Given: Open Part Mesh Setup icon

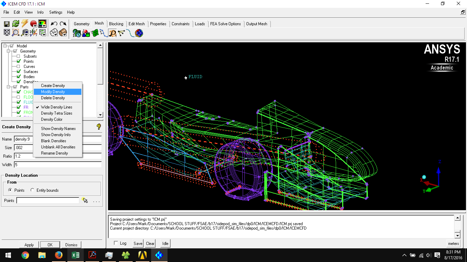Looking at the screenshot, I should (x=86, y=33).
